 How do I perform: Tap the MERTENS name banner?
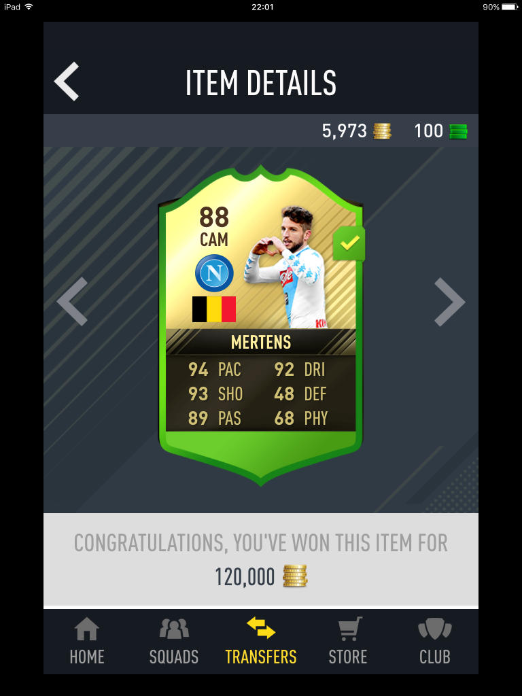coord(261,343)
